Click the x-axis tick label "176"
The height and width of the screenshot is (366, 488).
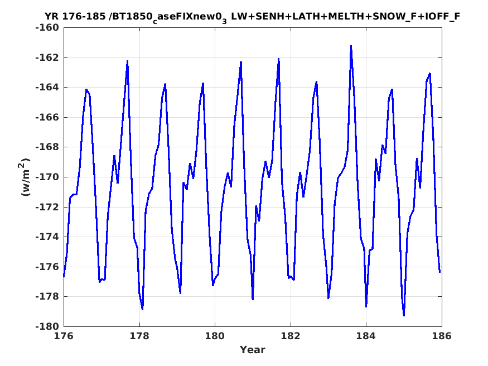(64, 336)
